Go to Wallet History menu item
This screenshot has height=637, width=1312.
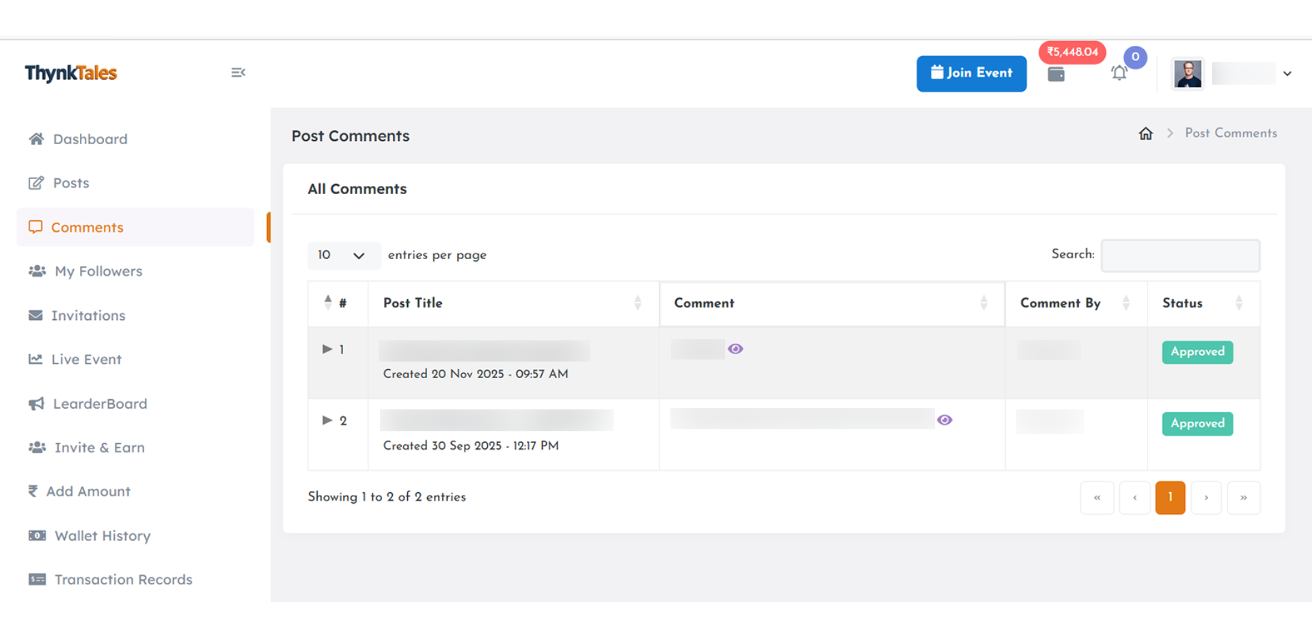pyautogui.click(x=102, y=536)
